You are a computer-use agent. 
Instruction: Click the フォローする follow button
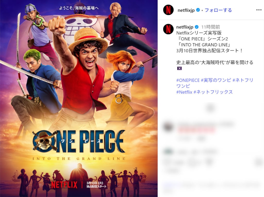(218, 10)
